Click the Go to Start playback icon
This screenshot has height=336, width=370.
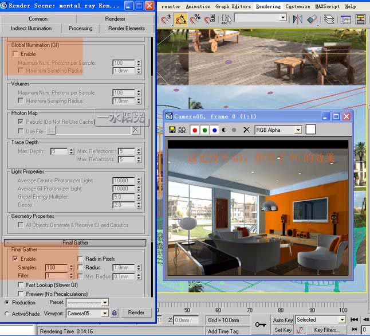point(354,319)
